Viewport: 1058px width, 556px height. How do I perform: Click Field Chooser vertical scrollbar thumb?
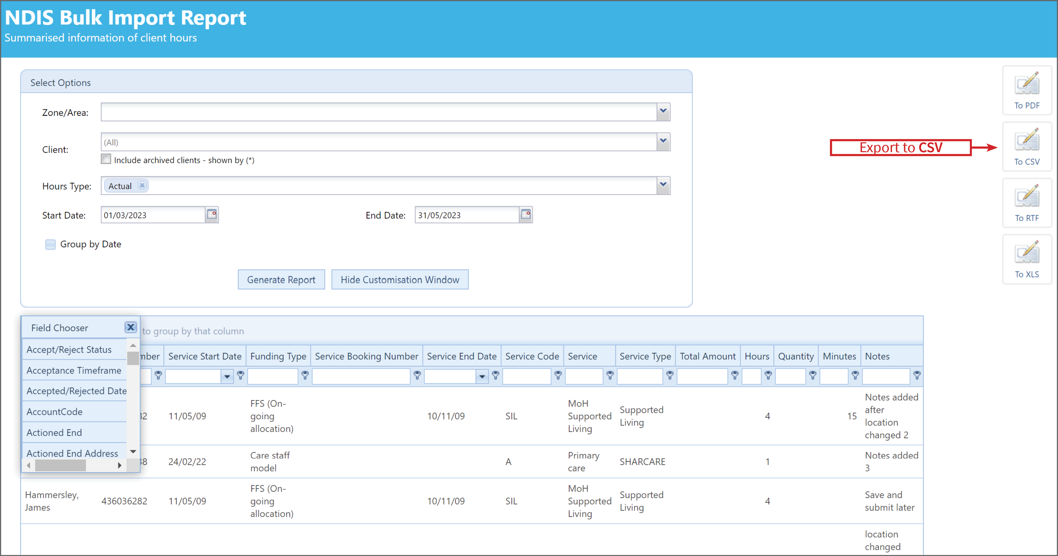pyautogui.click(x=133, y=358)
